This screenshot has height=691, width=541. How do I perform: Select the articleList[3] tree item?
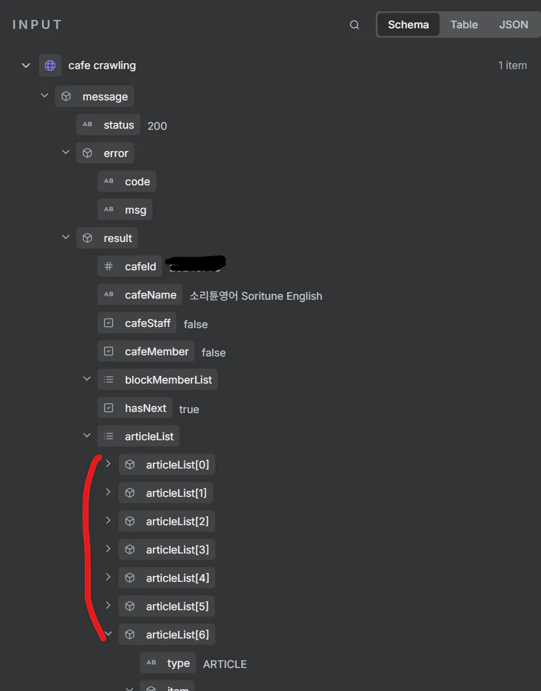167,550
